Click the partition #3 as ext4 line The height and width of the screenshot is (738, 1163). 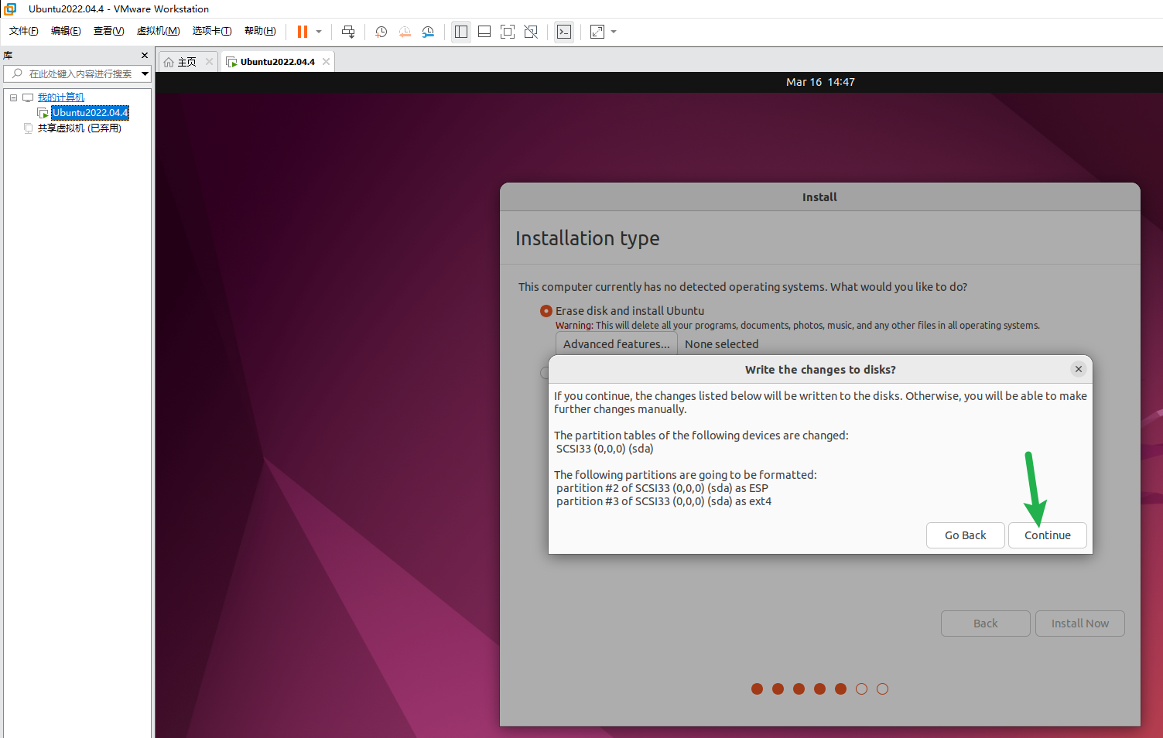pyautogui.click(x=664, y=501)
